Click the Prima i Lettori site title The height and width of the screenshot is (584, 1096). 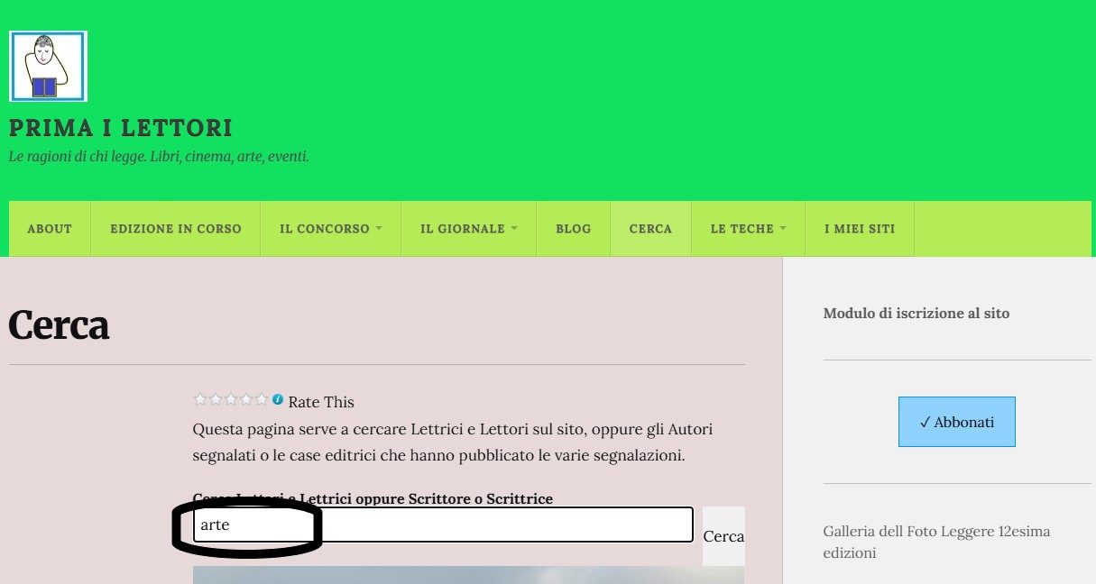click(x=121, y=128)
